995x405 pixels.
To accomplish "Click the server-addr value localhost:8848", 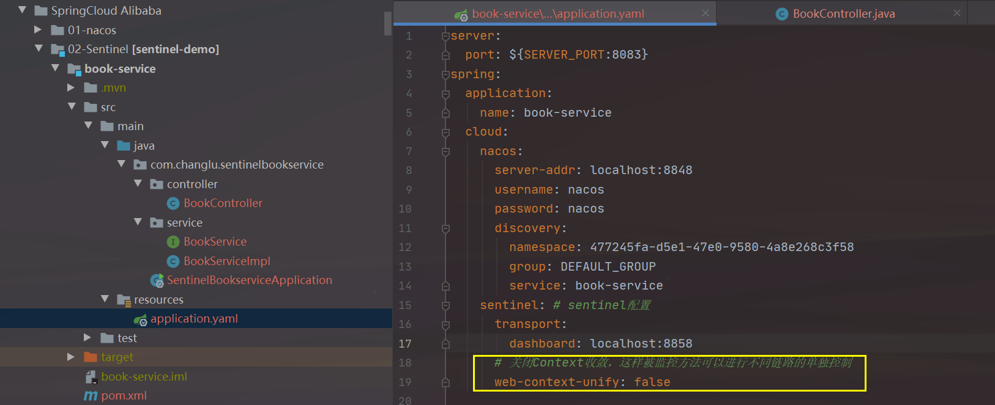I will (641, 170).
